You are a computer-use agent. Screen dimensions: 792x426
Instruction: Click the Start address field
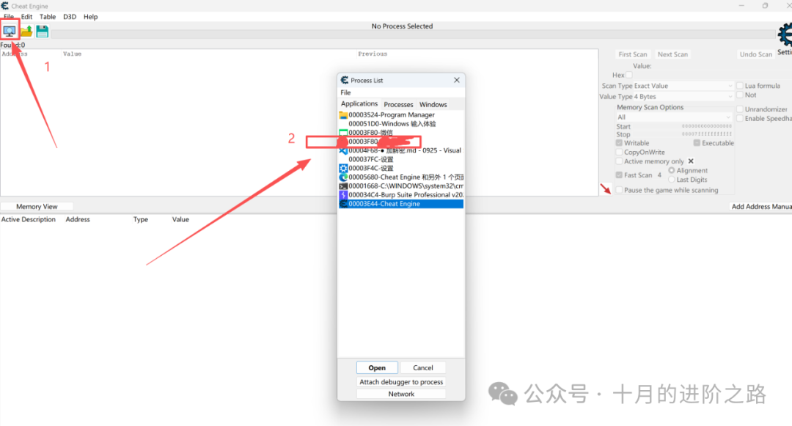(x=683, y=126)
